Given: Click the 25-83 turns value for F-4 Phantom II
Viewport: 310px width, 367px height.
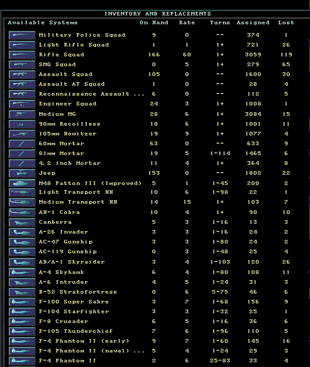Looking at the screenshot, I should 220,361.
